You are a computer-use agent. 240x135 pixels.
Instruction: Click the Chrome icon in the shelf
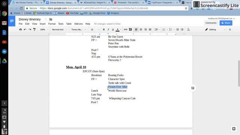pos(4,13)
